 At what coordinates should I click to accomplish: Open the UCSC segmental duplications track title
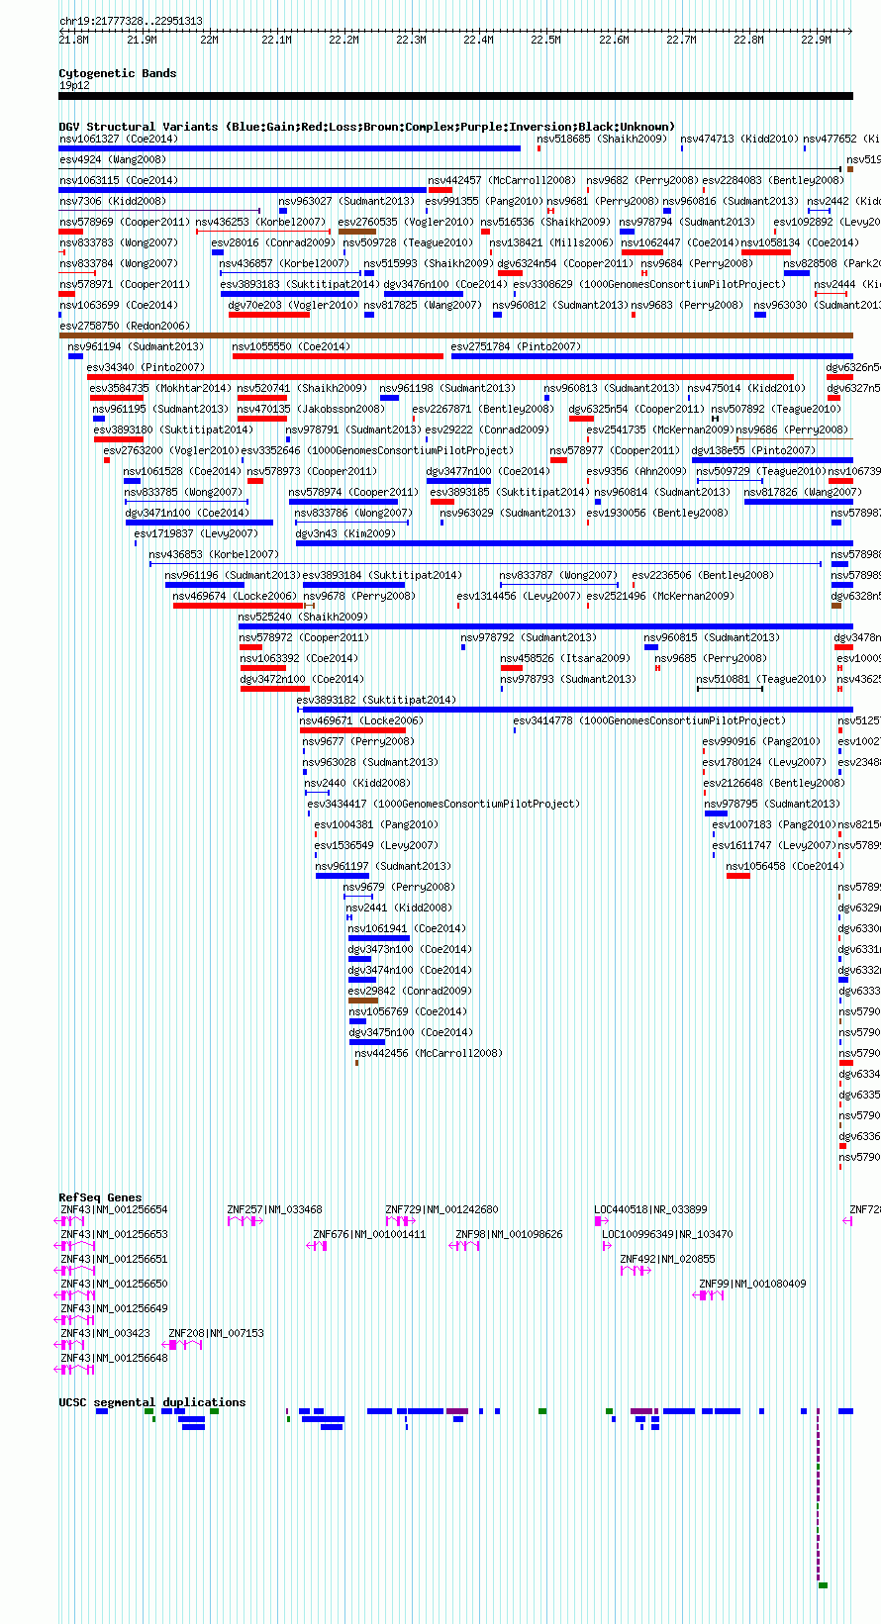152,1402
